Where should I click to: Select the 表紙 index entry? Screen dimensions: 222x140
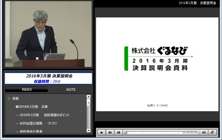16,98
